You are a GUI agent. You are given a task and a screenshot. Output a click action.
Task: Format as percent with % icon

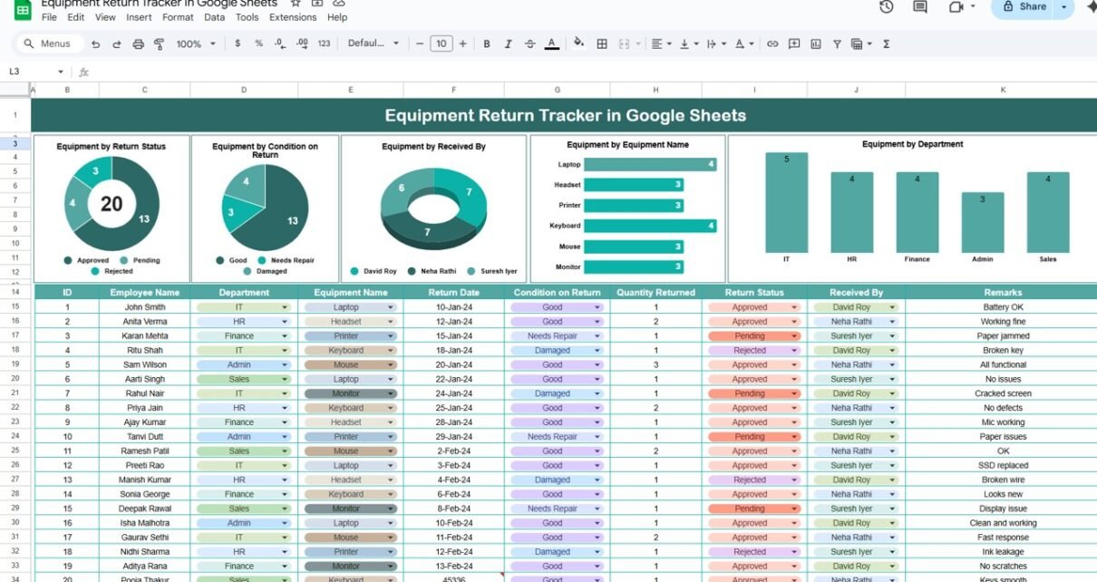click(x=259, y=44)
